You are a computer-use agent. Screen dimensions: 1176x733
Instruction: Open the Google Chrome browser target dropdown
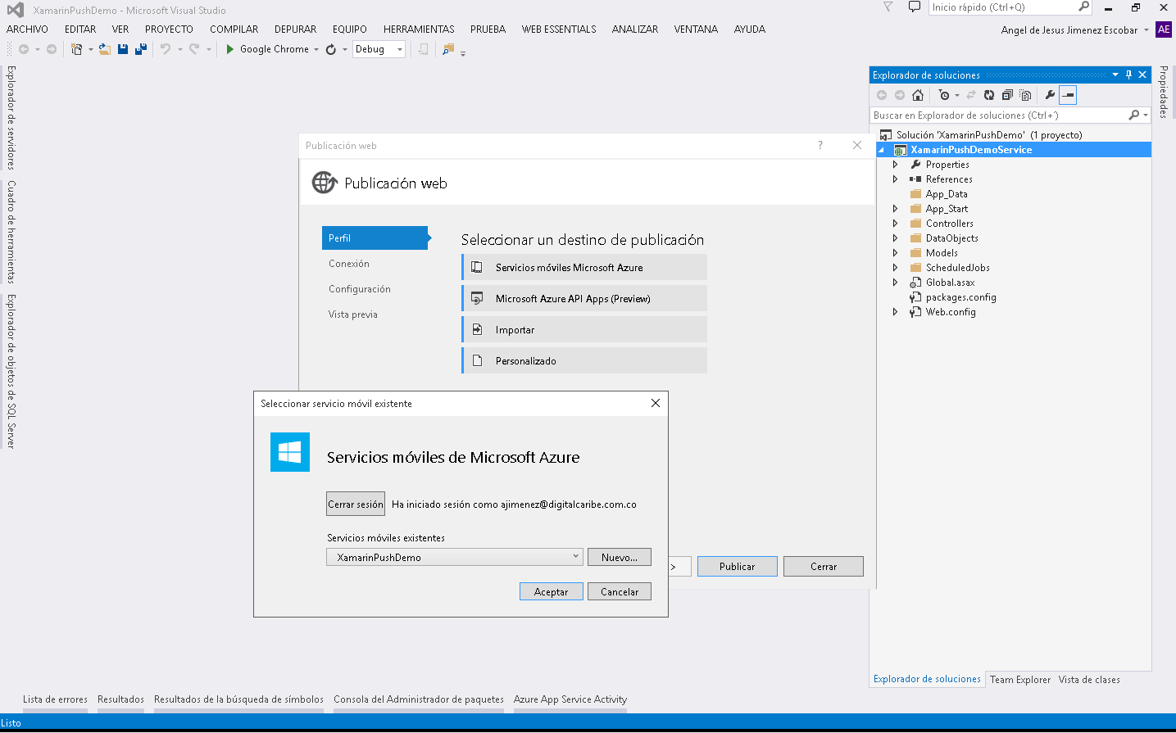point(316,49)
